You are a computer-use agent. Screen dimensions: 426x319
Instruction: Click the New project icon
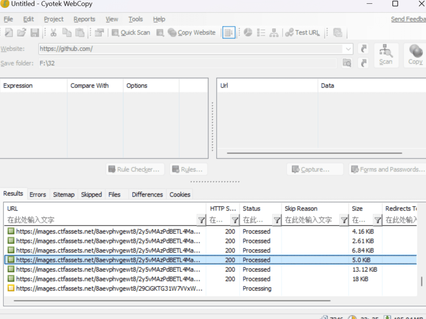9,32
